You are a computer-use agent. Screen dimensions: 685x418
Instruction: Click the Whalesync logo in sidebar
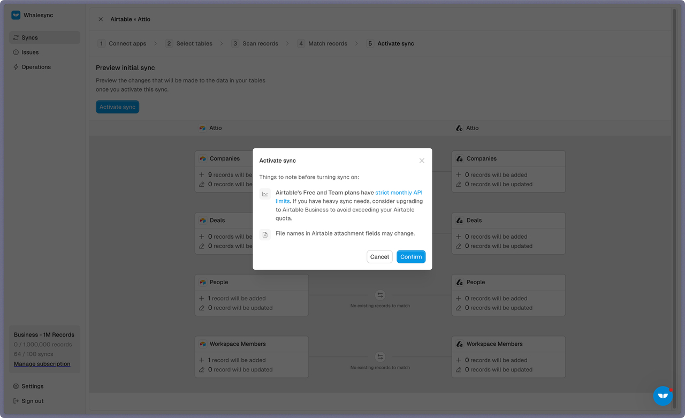pyautogui.click(x=16, y=16)
